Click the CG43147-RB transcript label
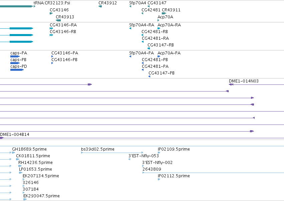284x201 pixels. (x=161, y=45)
